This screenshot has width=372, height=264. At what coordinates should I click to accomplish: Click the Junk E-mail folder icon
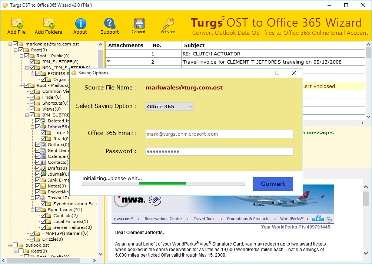click(x=43, y=180)
